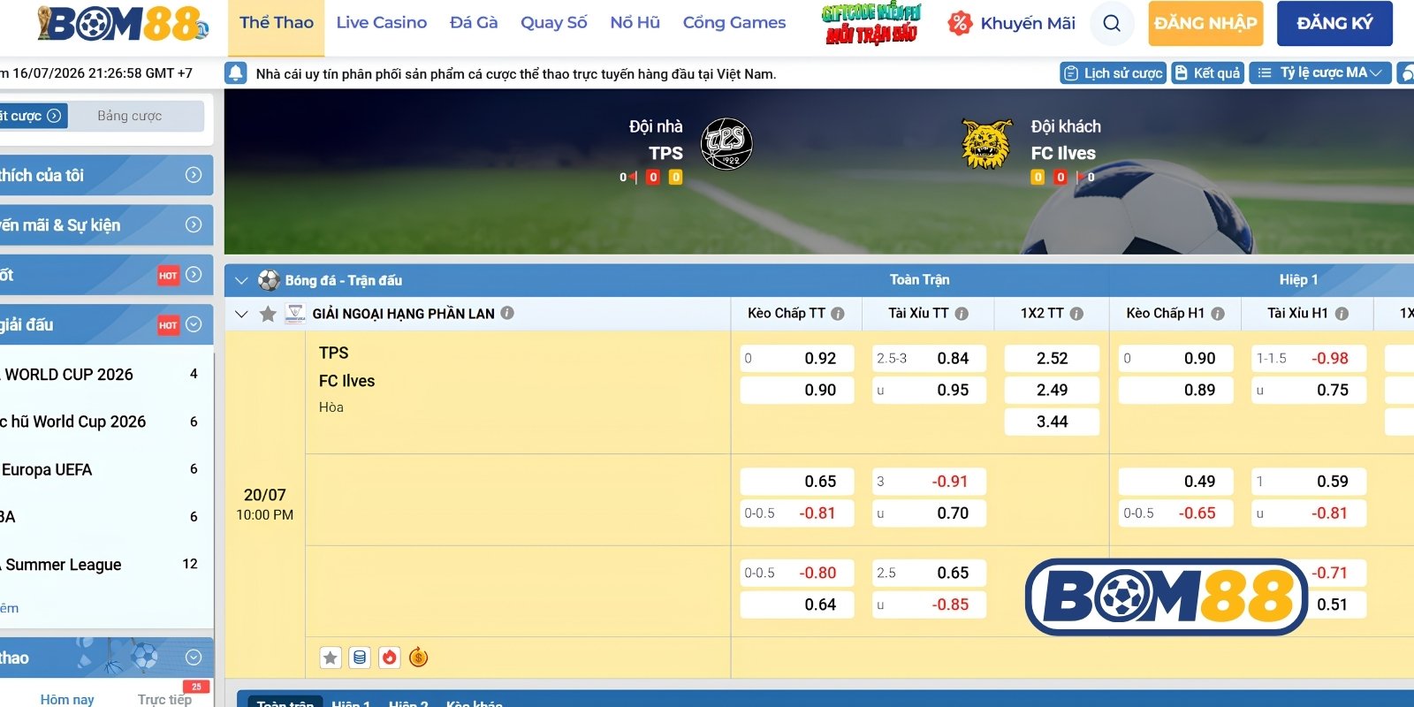This screenshot has width=1414, height=707.
Task: Click the TPS team crest
Action: click(726, 144)
